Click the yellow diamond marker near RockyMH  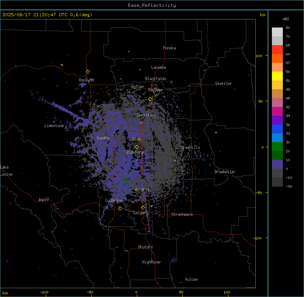click(x=88, y=72)
